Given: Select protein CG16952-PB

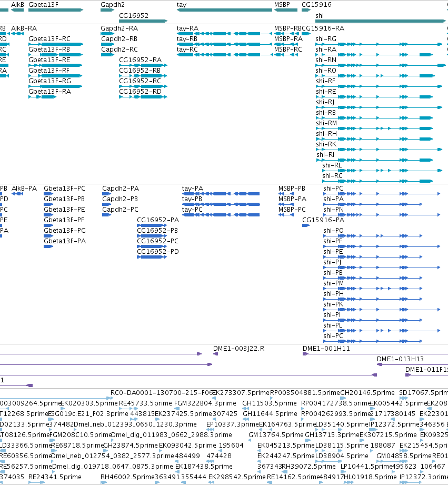Looking at the screenshot, I should (x=157, y=231).
